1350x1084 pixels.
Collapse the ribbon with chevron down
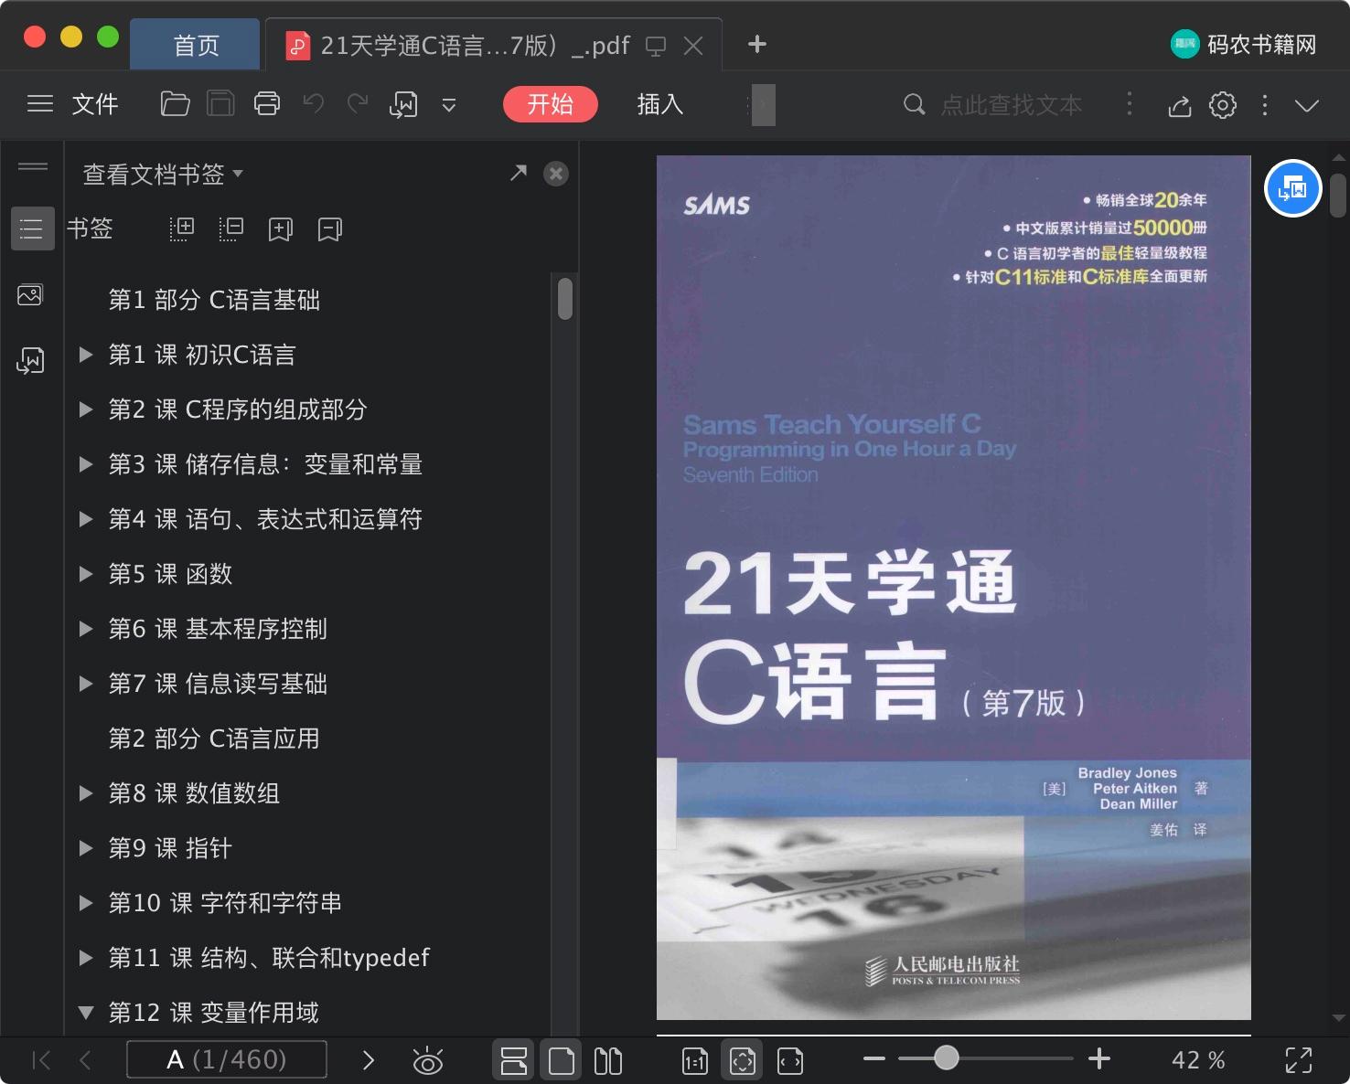pyautogui.click(x=1307, y=106)
